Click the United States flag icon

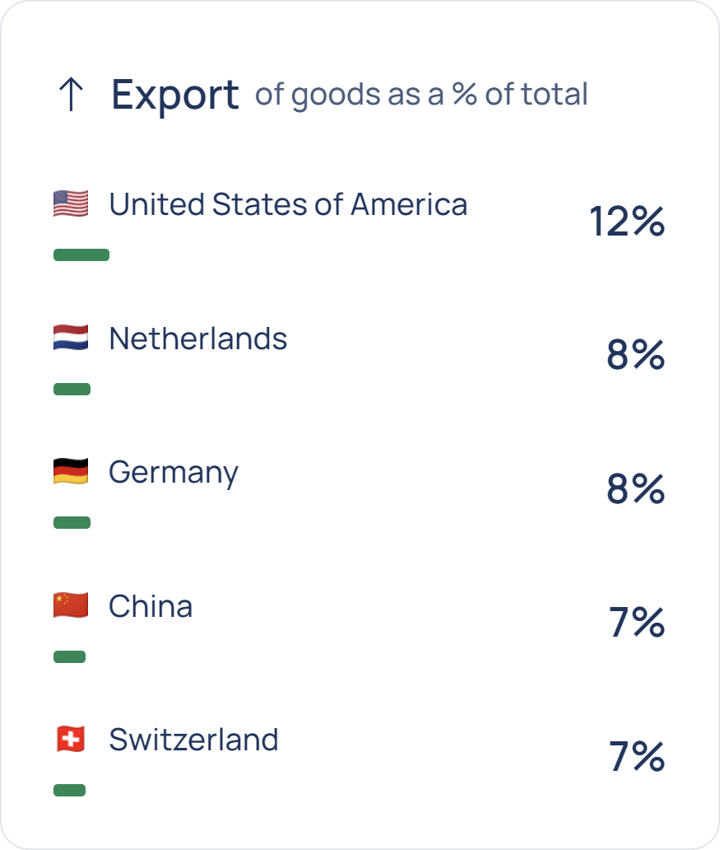click(x=71, y=204)
